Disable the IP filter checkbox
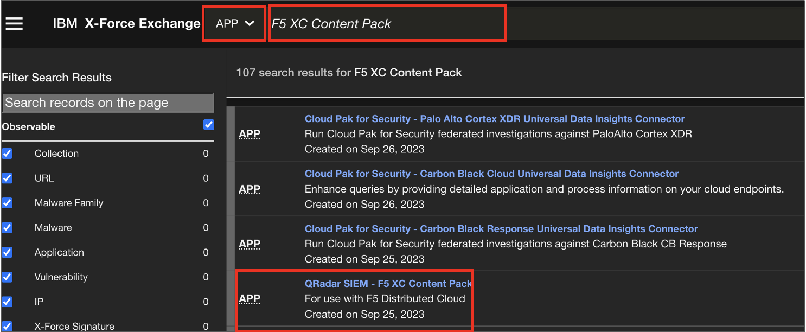The image size is (806, 332). pyautogui.click(x=8, y=302)
